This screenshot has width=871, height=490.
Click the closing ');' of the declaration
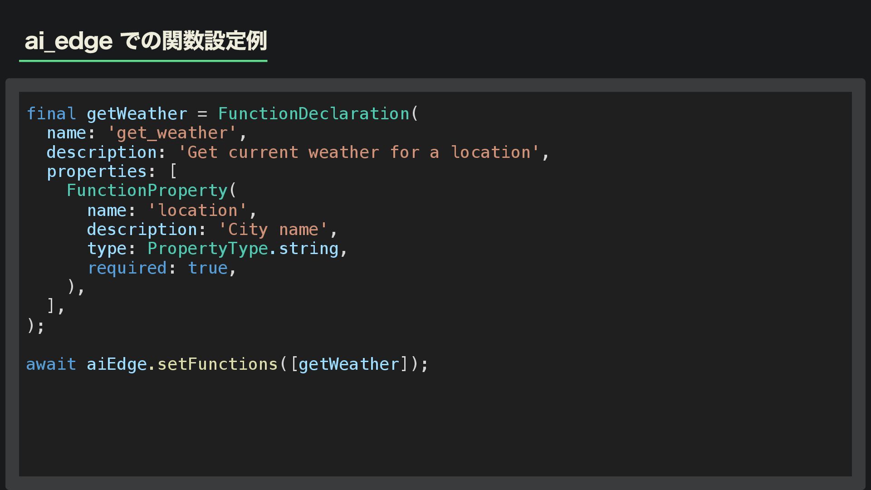point(35,326)
